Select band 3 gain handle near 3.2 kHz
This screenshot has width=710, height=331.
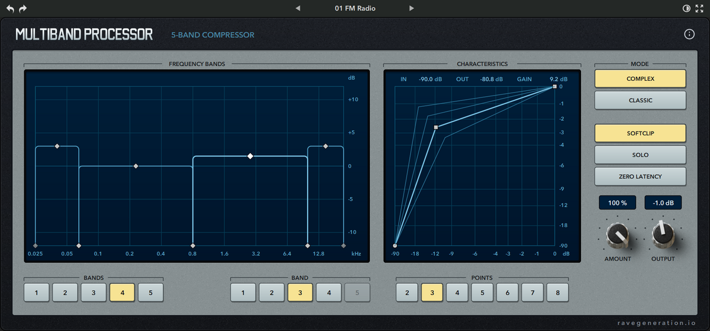point(250,156)
